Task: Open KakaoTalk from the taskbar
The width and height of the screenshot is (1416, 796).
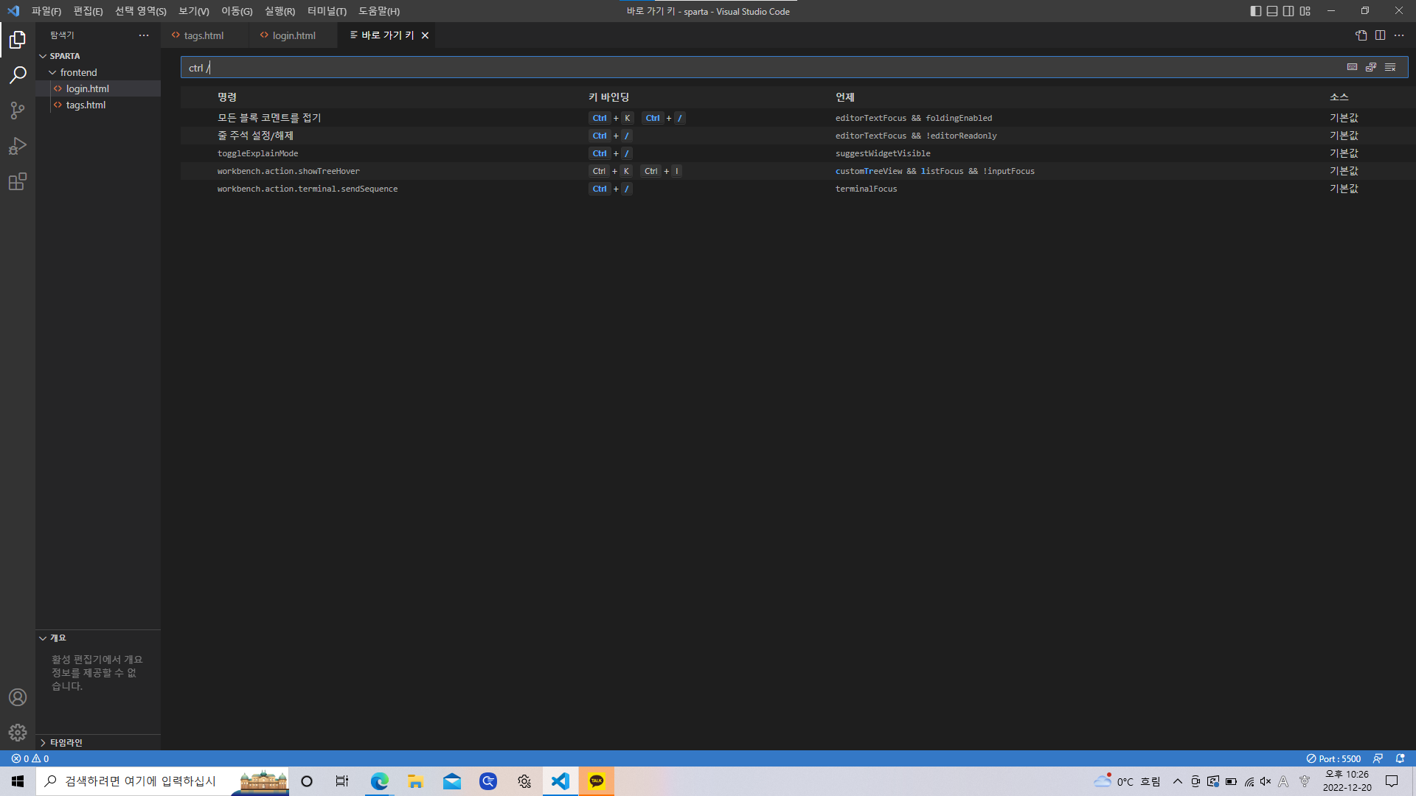Action: tap(597, 781)
